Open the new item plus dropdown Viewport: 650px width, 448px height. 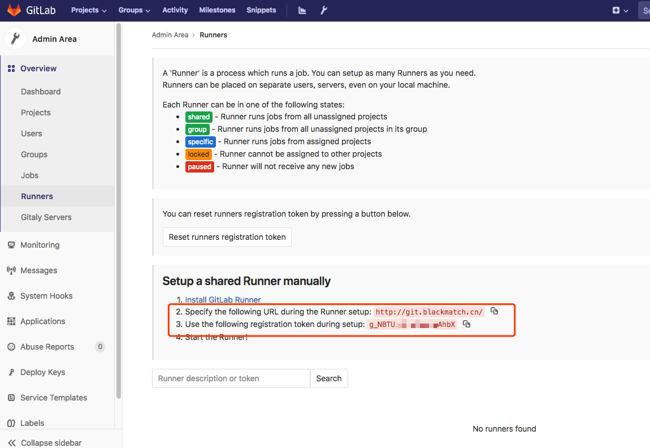(620, 10)
